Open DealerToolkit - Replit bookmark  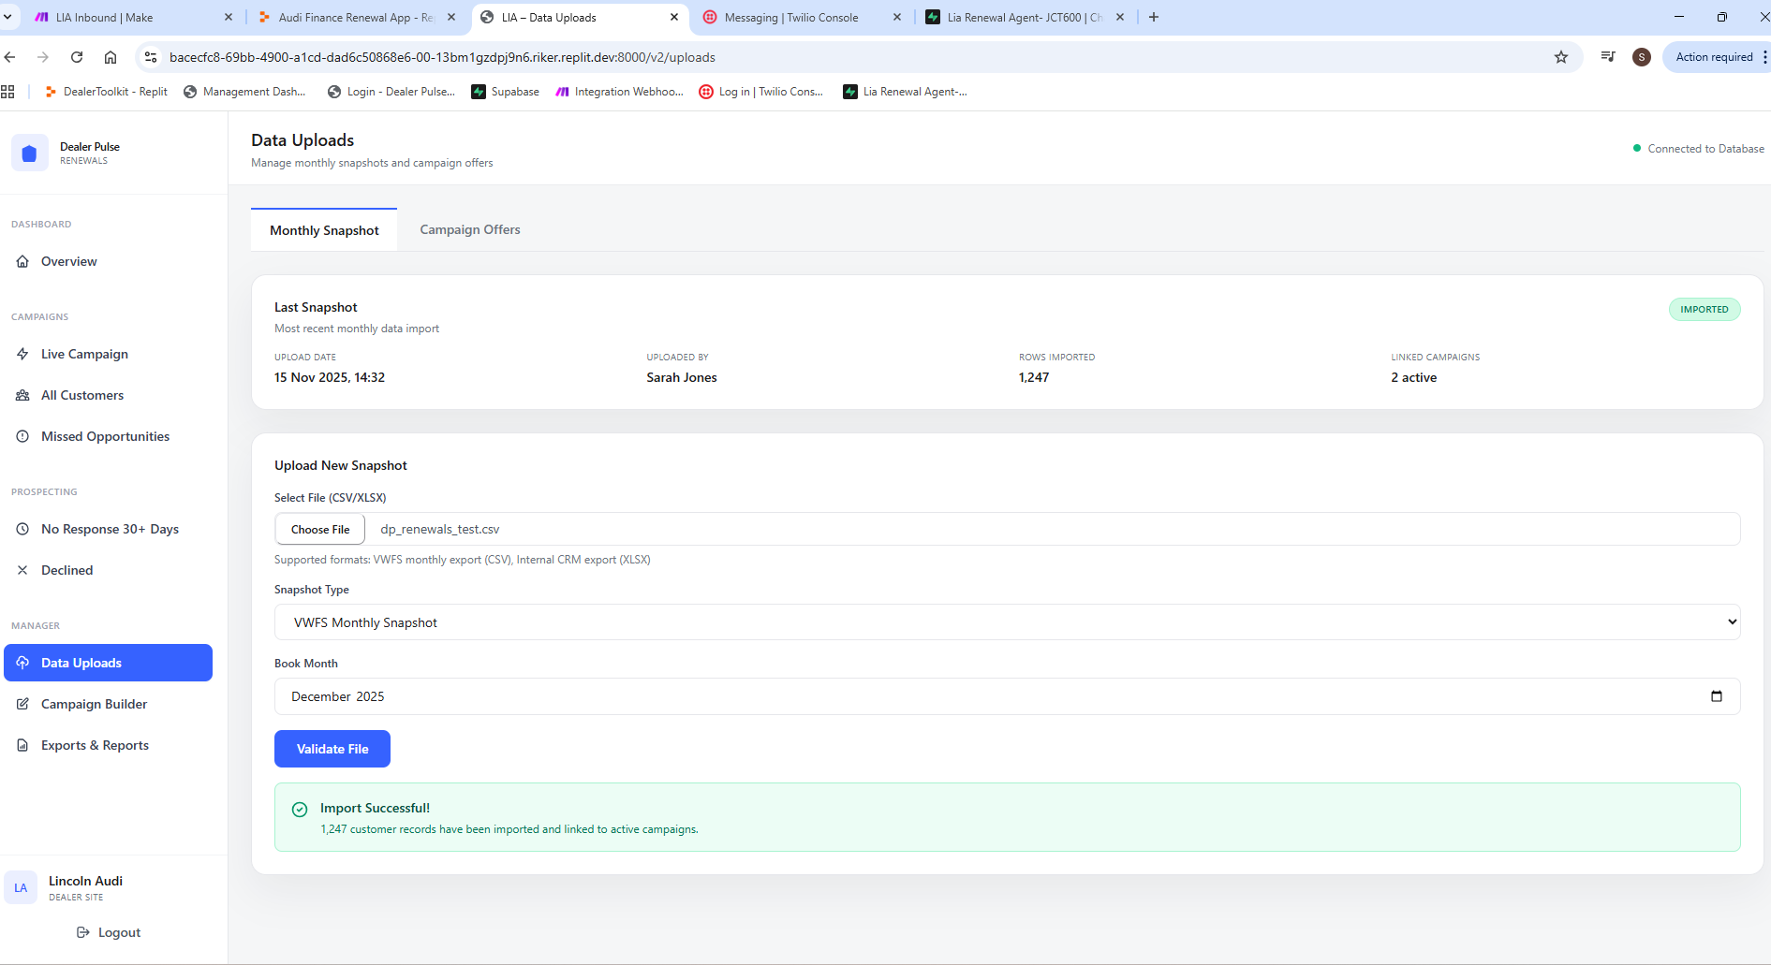tap(106, 92)
